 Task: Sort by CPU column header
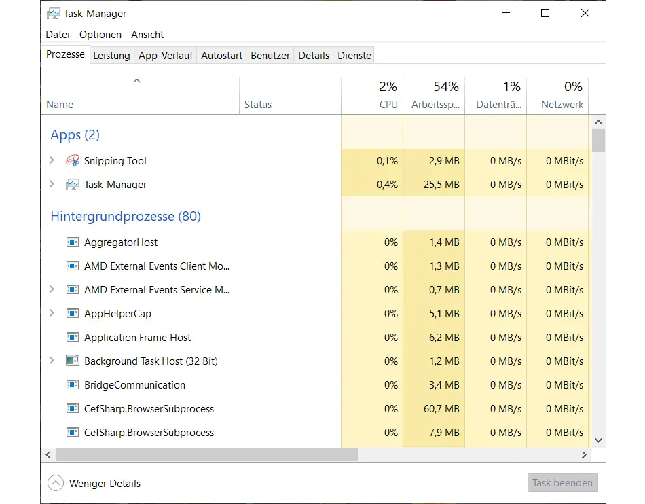tap(372, 96)
